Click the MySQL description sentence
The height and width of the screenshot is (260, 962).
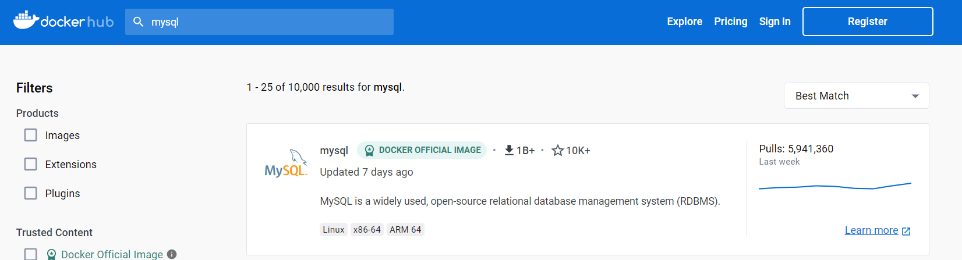click(520, 201)
